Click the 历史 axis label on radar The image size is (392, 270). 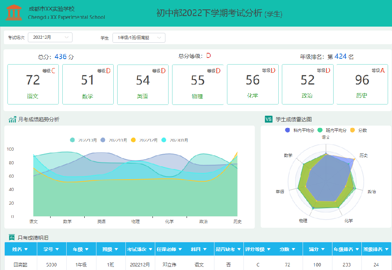(363, 155)
